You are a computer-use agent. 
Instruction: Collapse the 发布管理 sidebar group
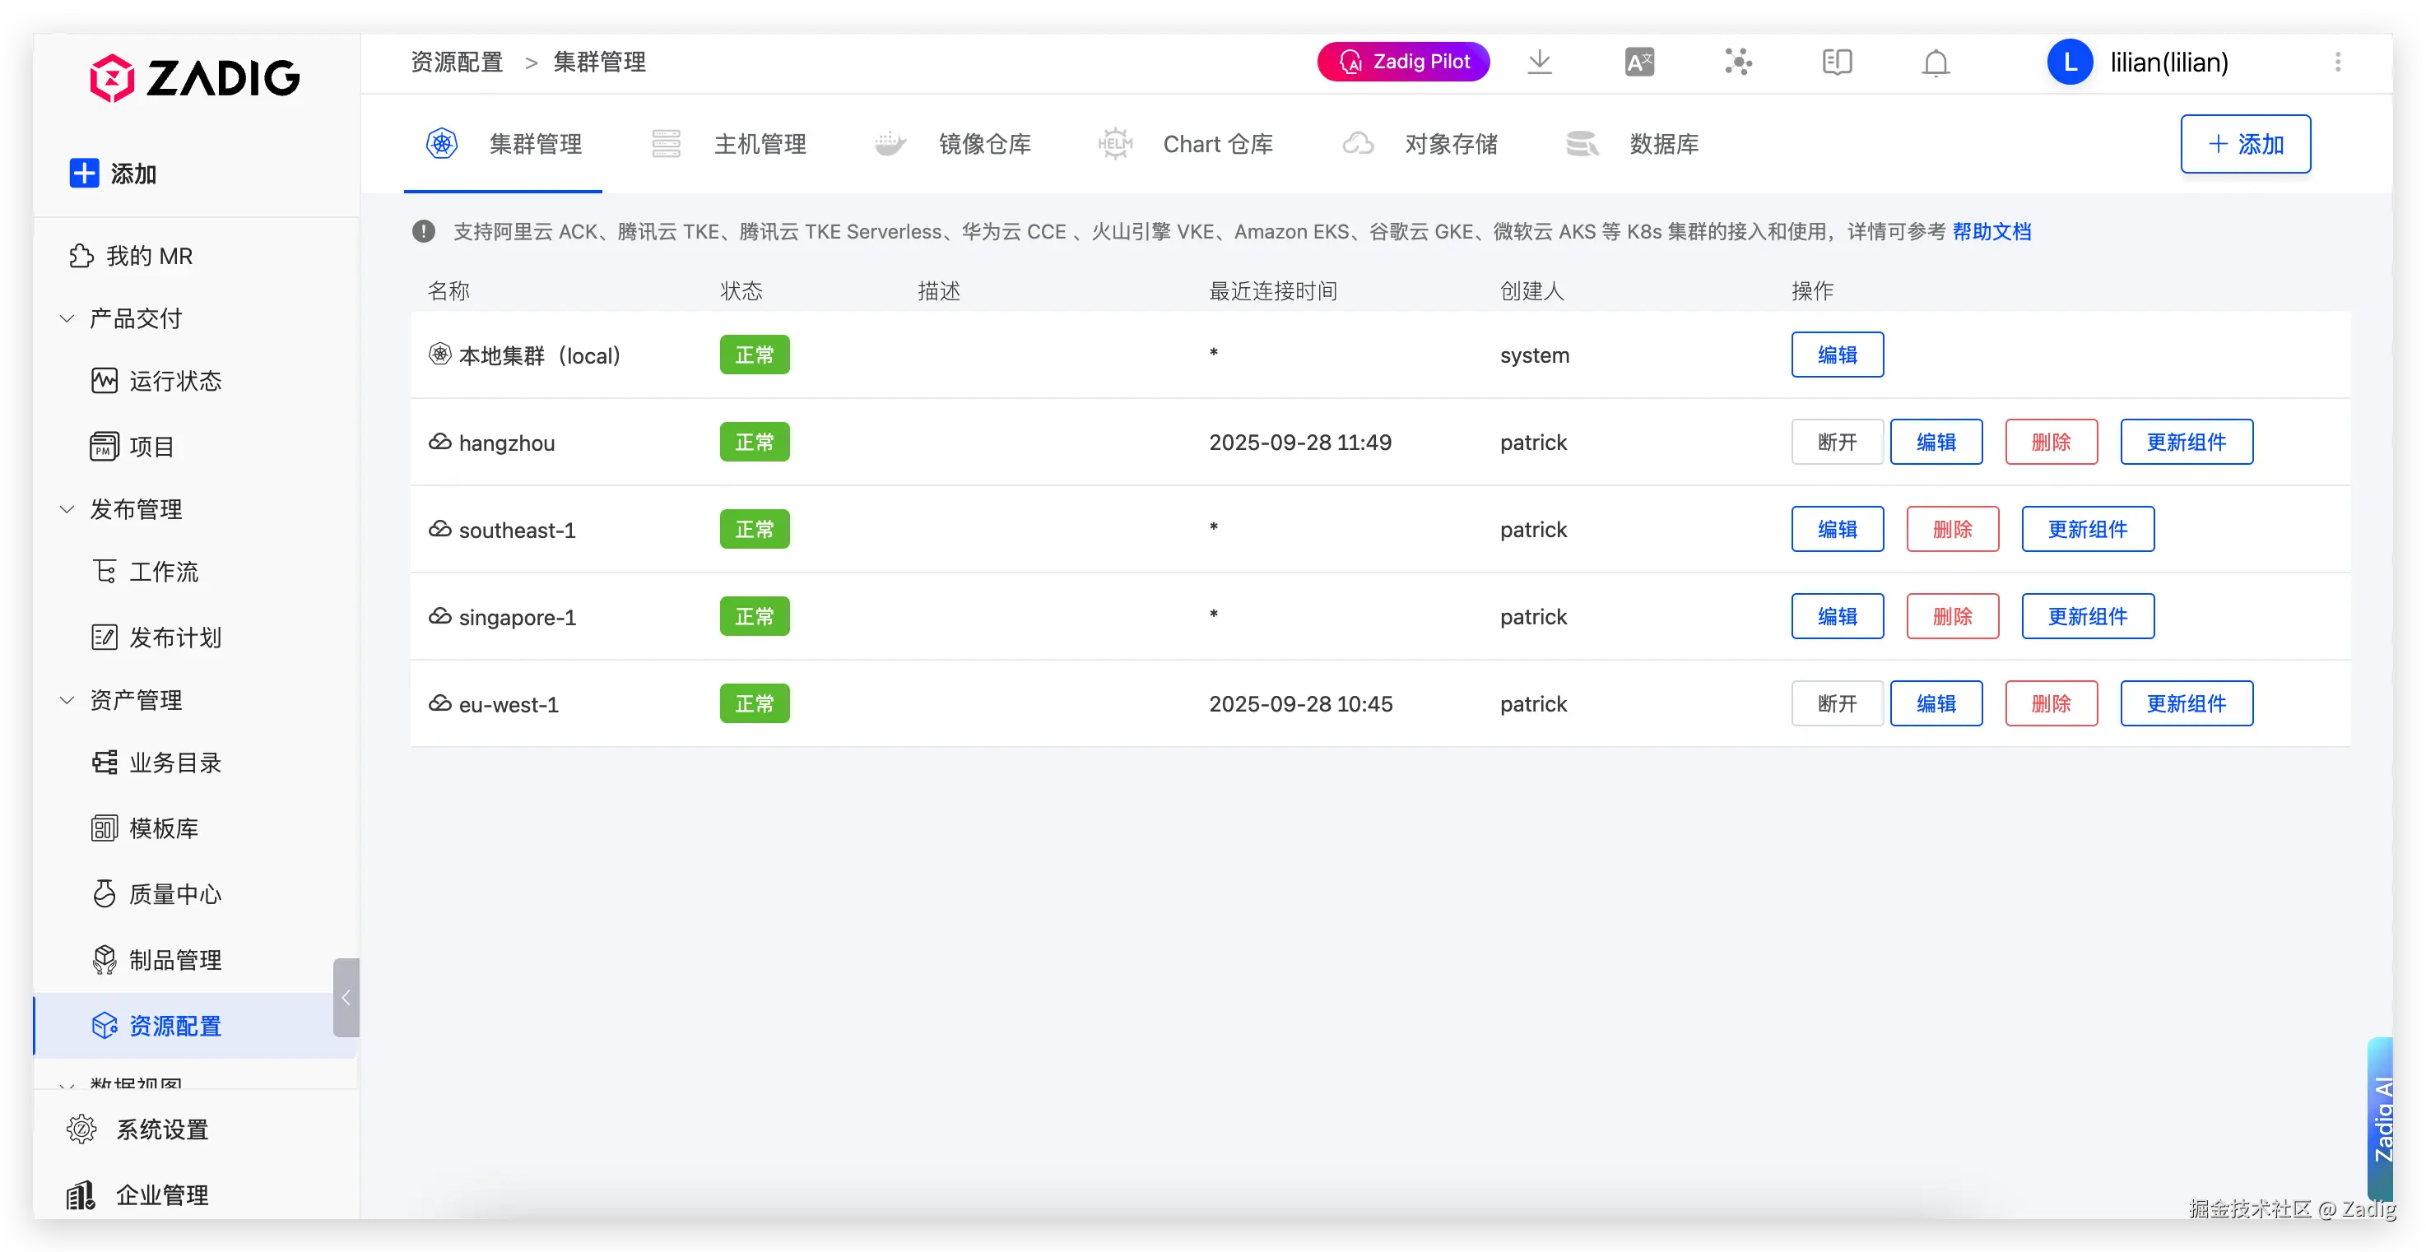click(x=67, y=509)
